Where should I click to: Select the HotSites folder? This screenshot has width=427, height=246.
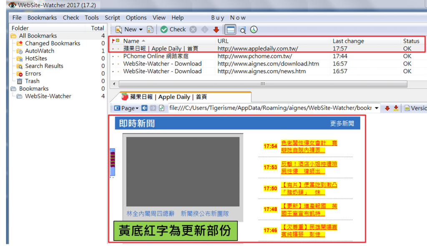[x=36, y=58]
